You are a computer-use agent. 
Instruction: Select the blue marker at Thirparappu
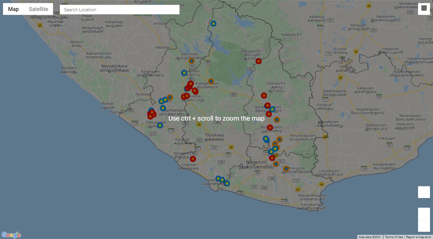(x=184, y=73)
